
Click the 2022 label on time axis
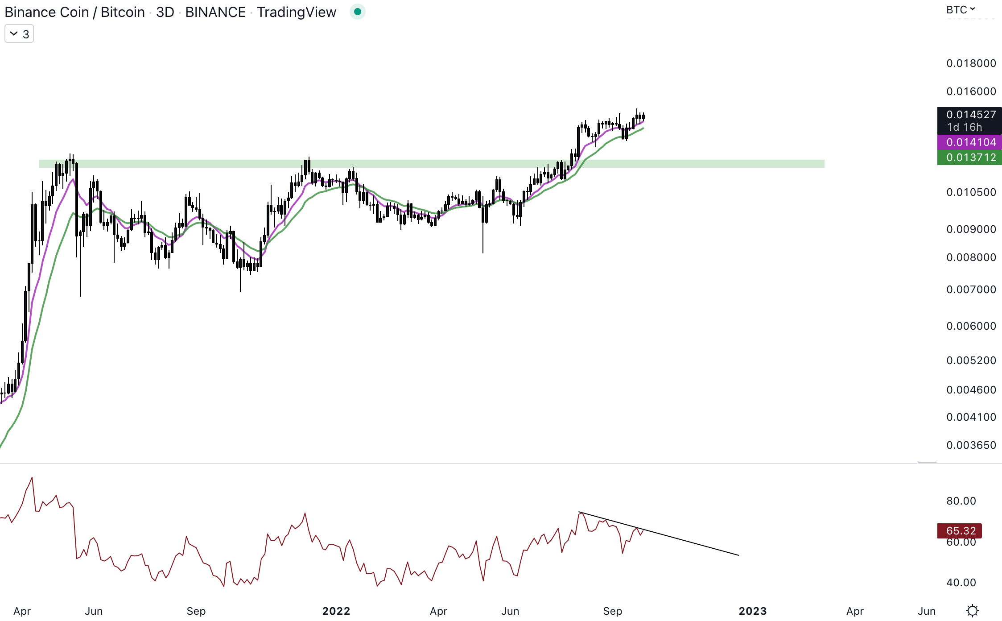(x=336, y=611)
